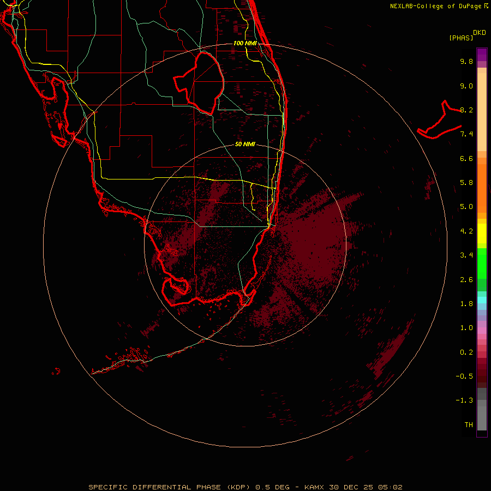Screen dimensions: 491x491
Task: Click the -1.3 value on color scale
Action: [x=464, y=400]
